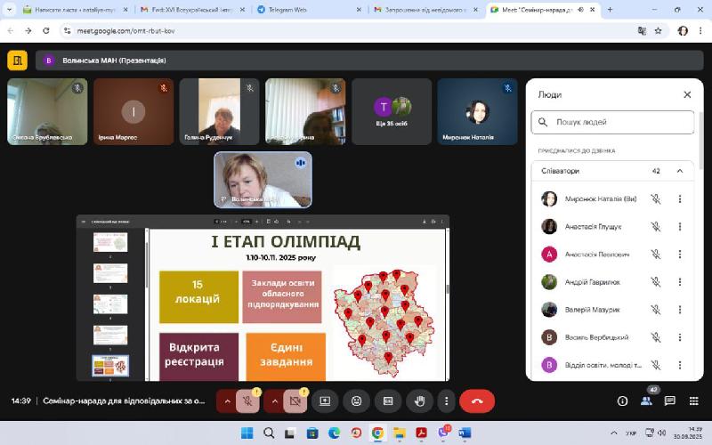This screenshot has width=712, height=445.
Task: Expand video settings arrow beside camera
Action: [x=274, y=401]
